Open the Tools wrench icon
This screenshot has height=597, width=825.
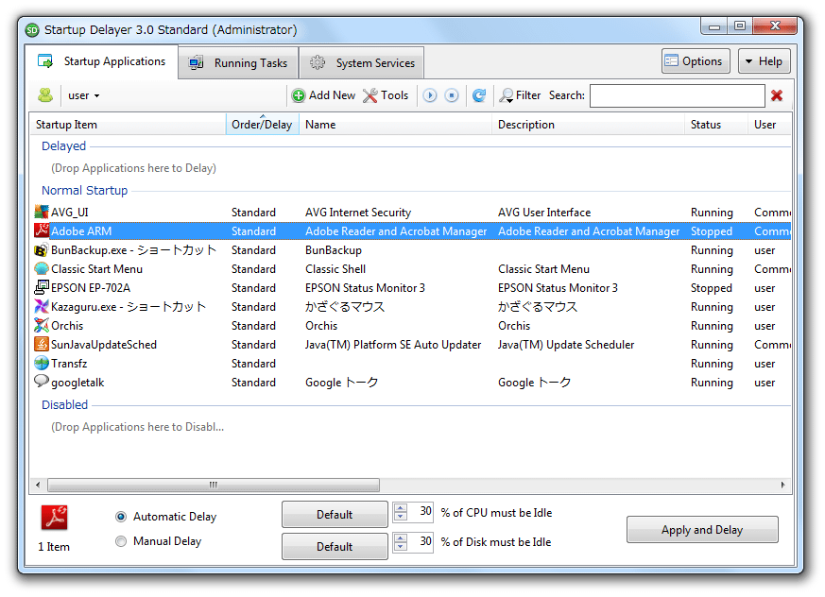coord(370,95)
